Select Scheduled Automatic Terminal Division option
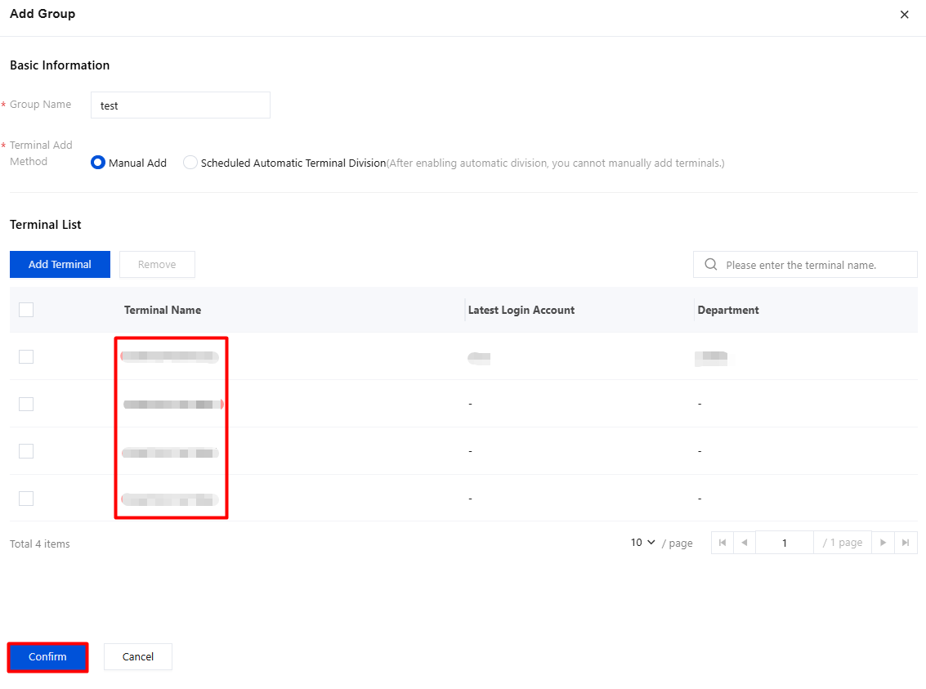This screenshot has height=689, width=926. point(190,163)
